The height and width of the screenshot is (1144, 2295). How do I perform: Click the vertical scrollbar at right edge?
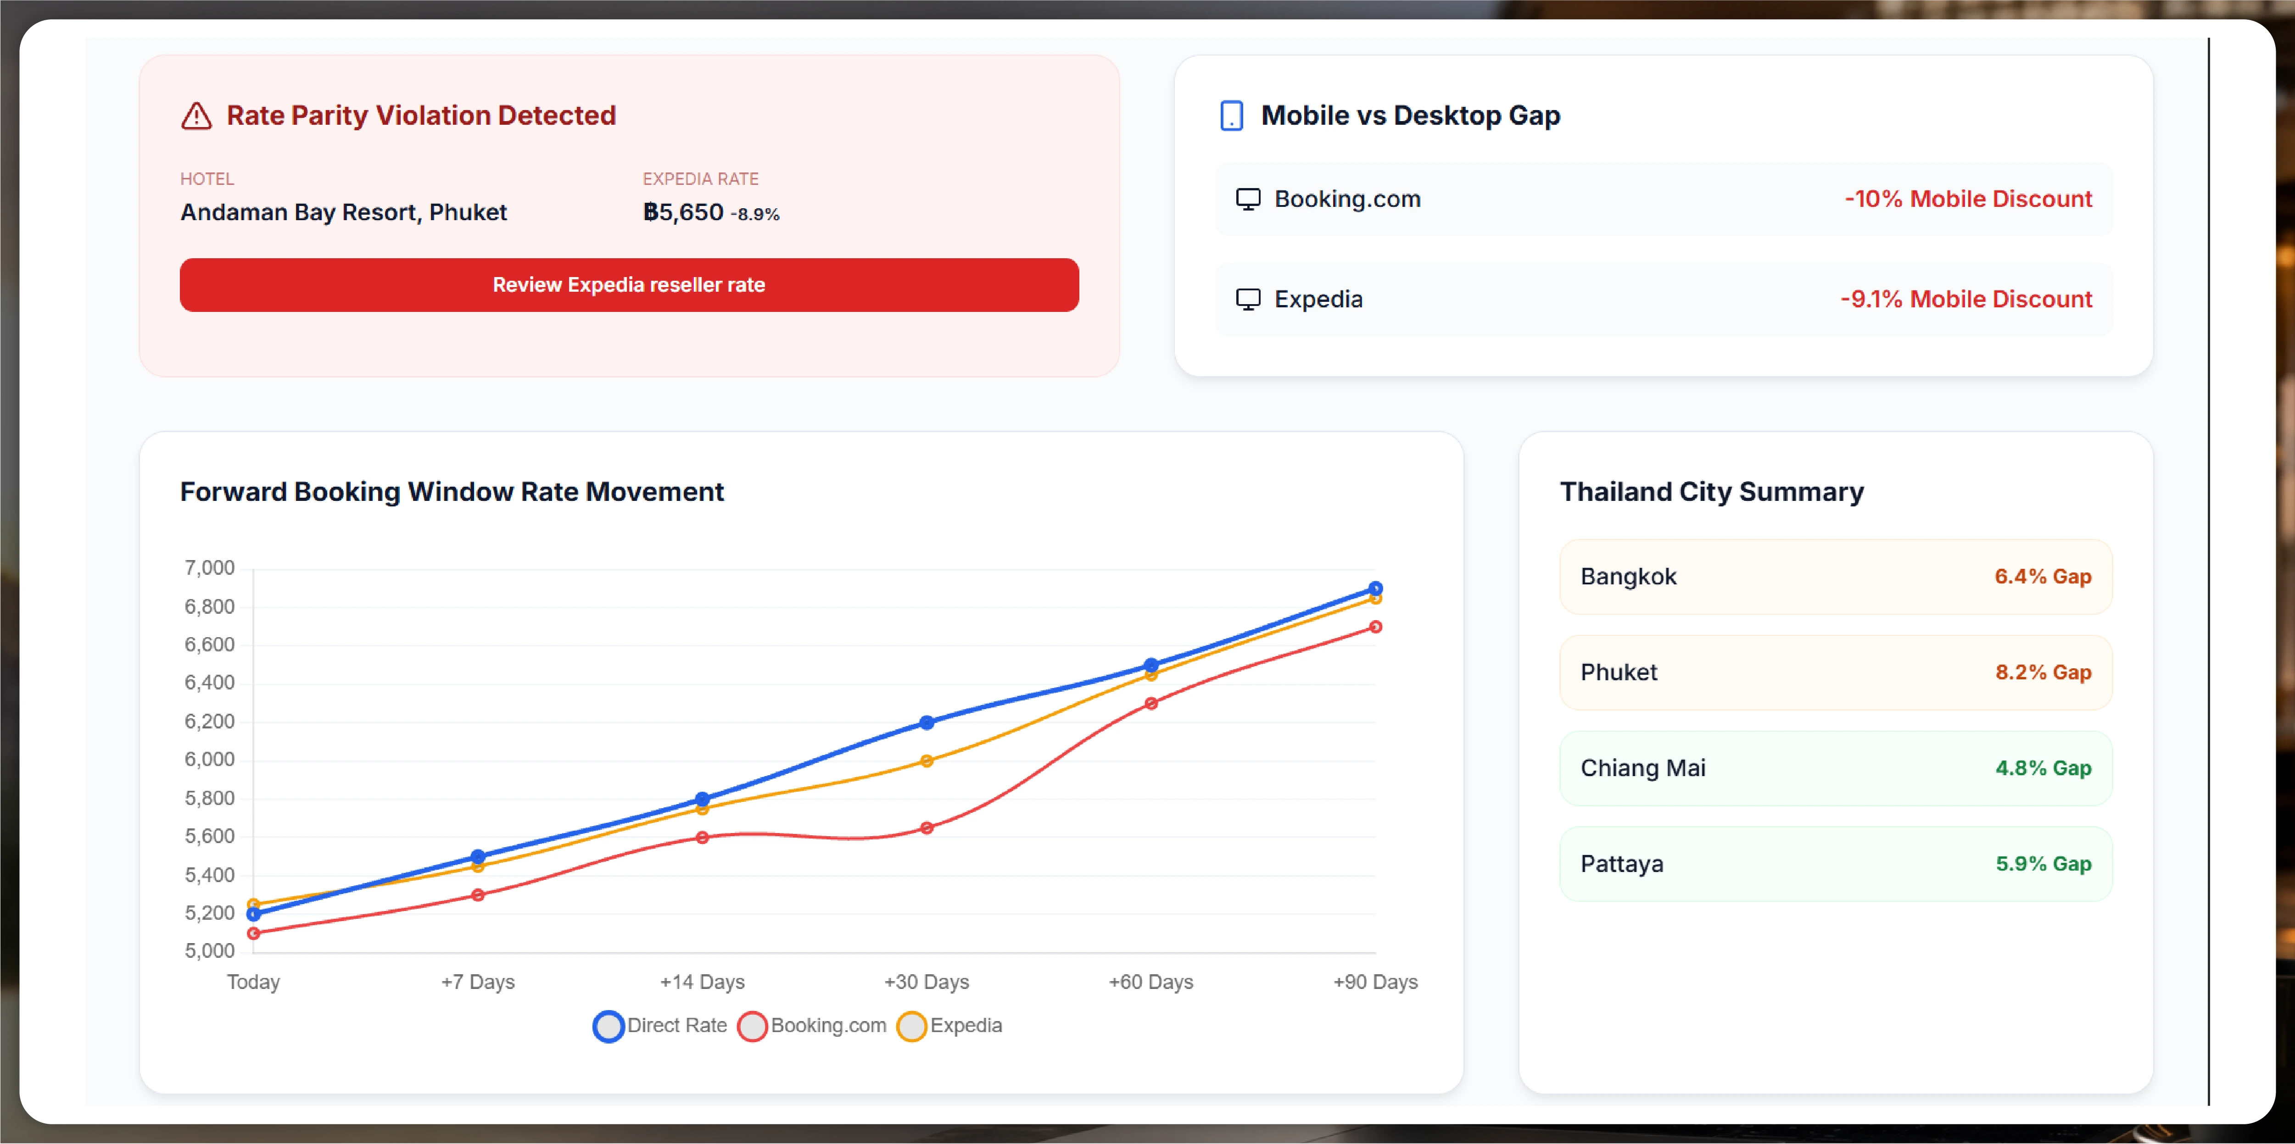(x=2209, y=572)
